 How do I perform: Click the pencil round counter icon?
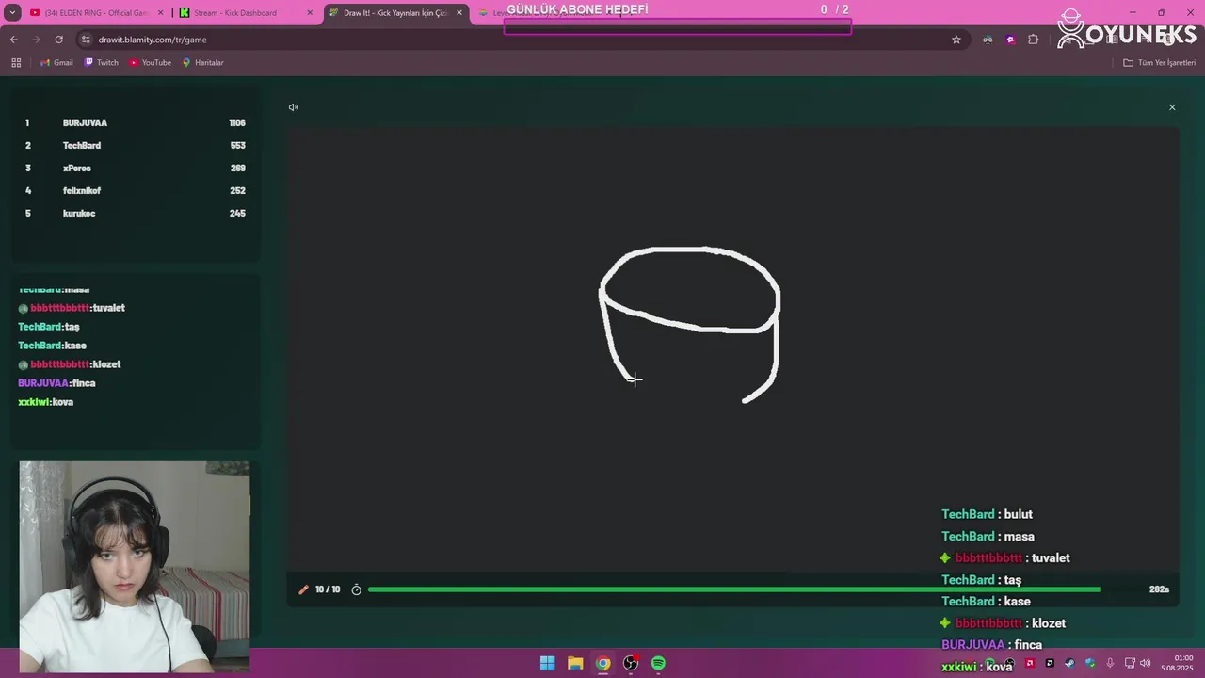click(x=303, y=589)
